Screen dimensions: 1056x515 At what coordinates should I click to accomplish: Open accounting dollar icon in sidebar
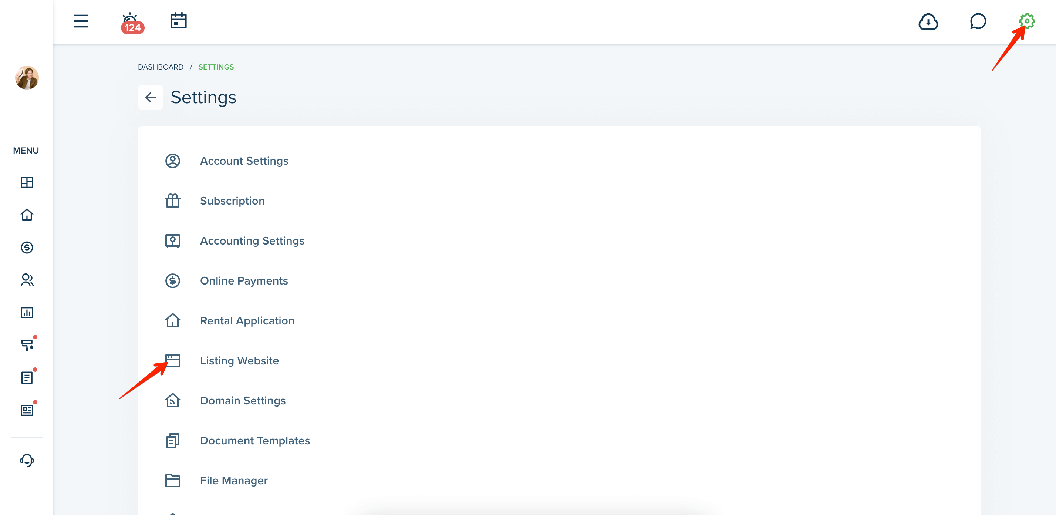[27, 247]
